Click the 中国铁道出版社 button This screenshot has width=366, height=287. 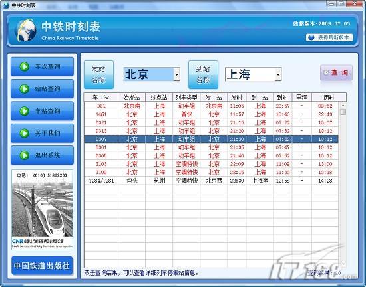click(42, 266)
